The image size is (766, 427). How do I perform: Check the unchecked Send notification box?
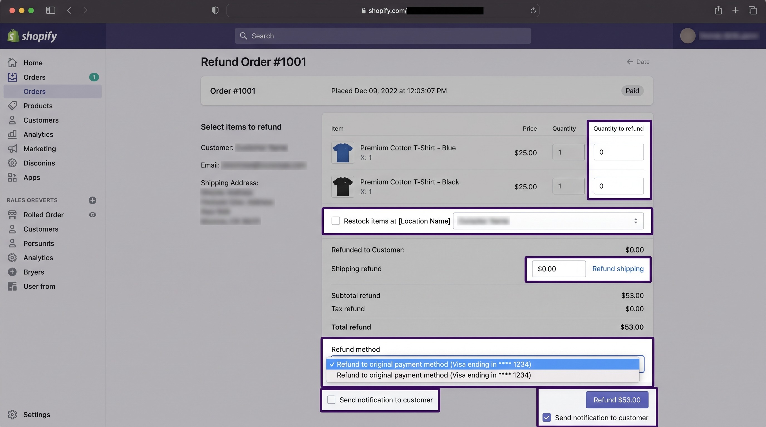pos(331,400)
